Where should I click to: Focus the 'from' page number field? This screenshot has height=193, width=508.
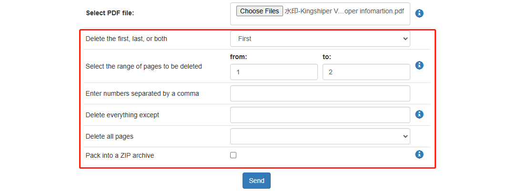click(x=274, y=72)
